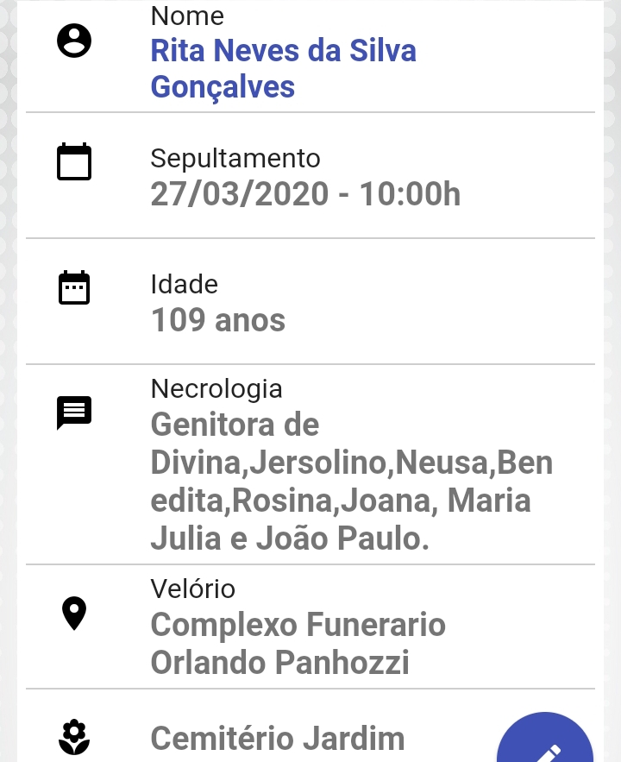
Task: Open the name Rita Neves da Silva Gonçalves
Action: [x=284, y=68]
